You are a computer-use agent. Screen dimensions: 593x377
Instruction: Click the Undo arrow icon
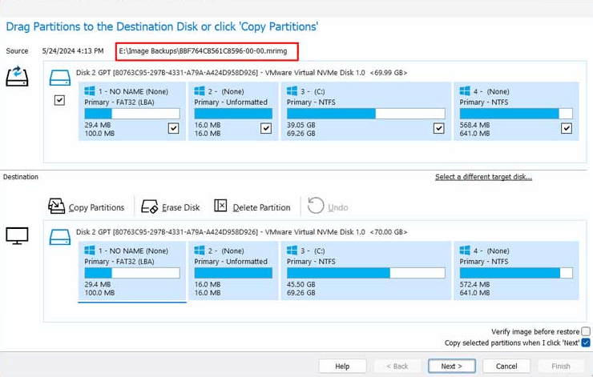316,206
